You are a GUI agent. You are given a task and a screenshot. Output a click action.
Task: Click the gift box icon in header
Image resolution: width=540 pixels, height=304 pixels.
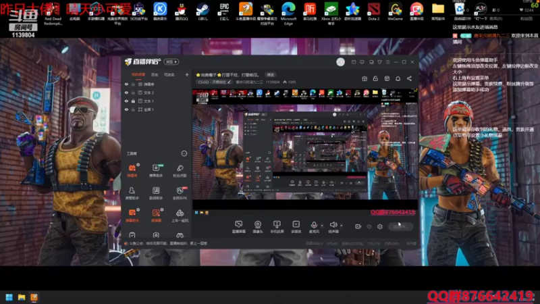364,78
